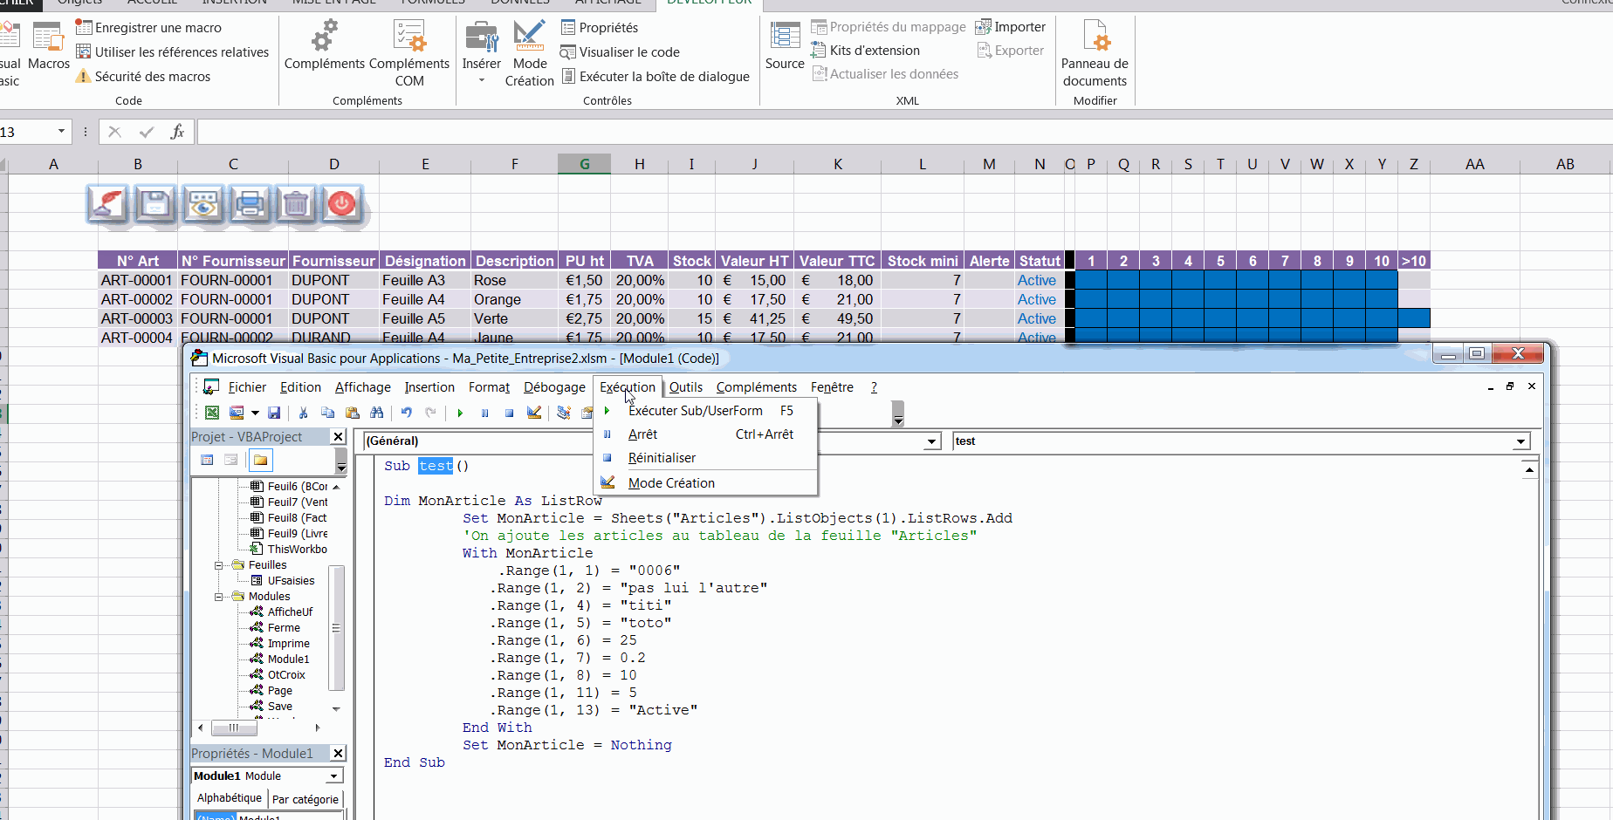Screen dimensions: 1613x820
Task: Open the Outils menu in VBA editor
Action: pos(686,387)
